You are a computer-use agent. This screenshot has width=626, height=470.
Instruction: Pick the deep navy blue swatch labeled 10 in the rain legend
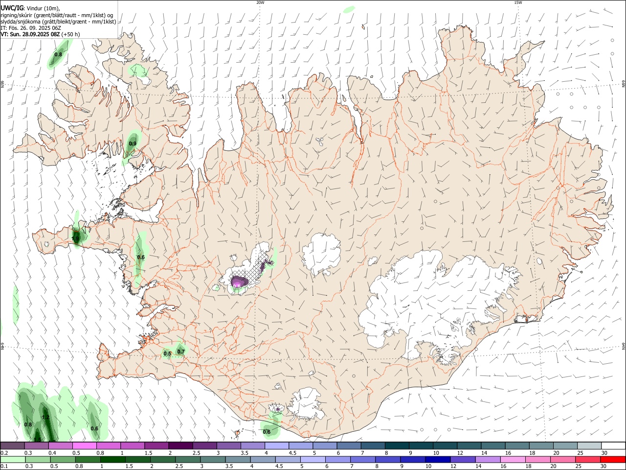pos(437,460)
